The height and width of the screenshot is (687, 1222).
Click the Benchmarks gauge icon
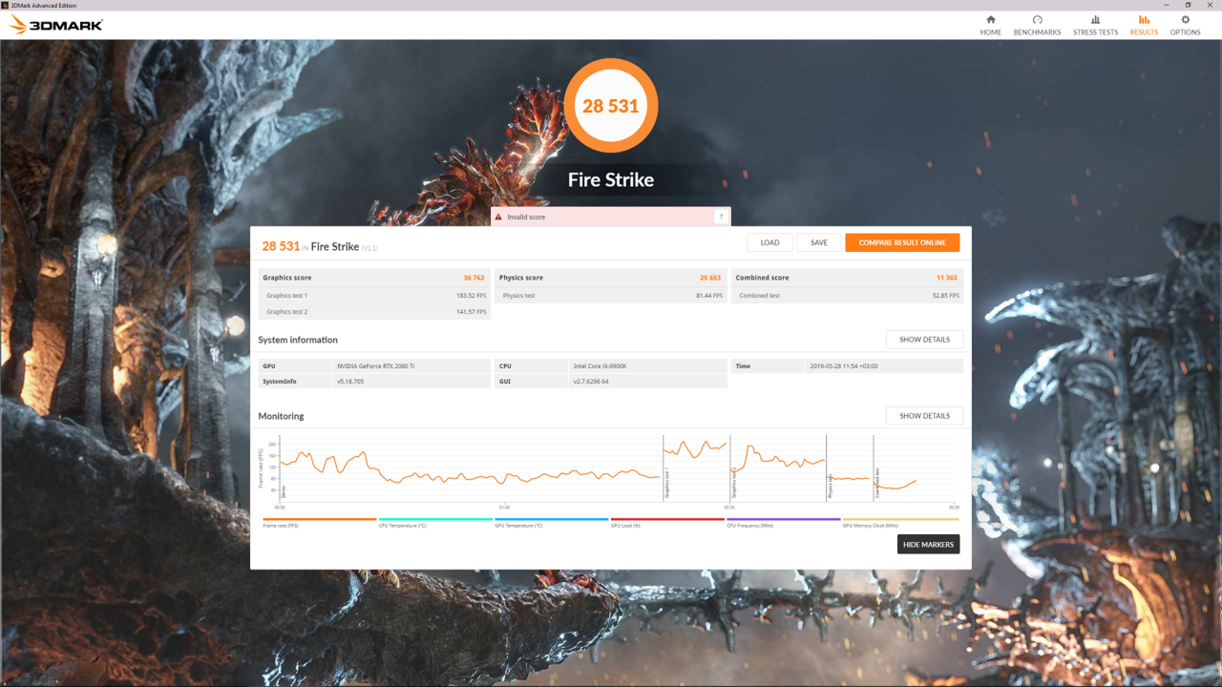pos(1037,19)
